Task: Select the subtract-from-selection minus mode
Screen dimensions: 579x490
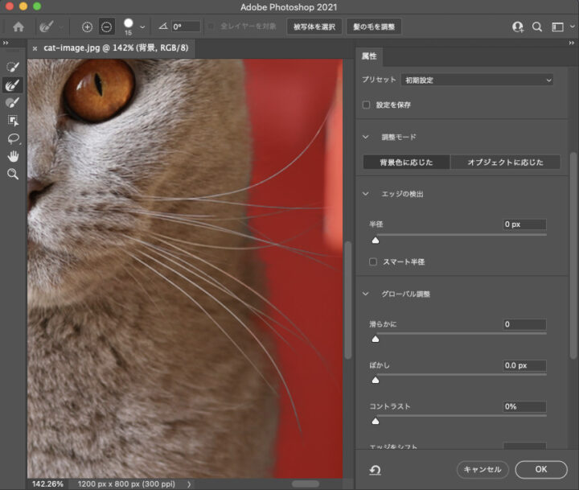Action: tap(106, 27)
